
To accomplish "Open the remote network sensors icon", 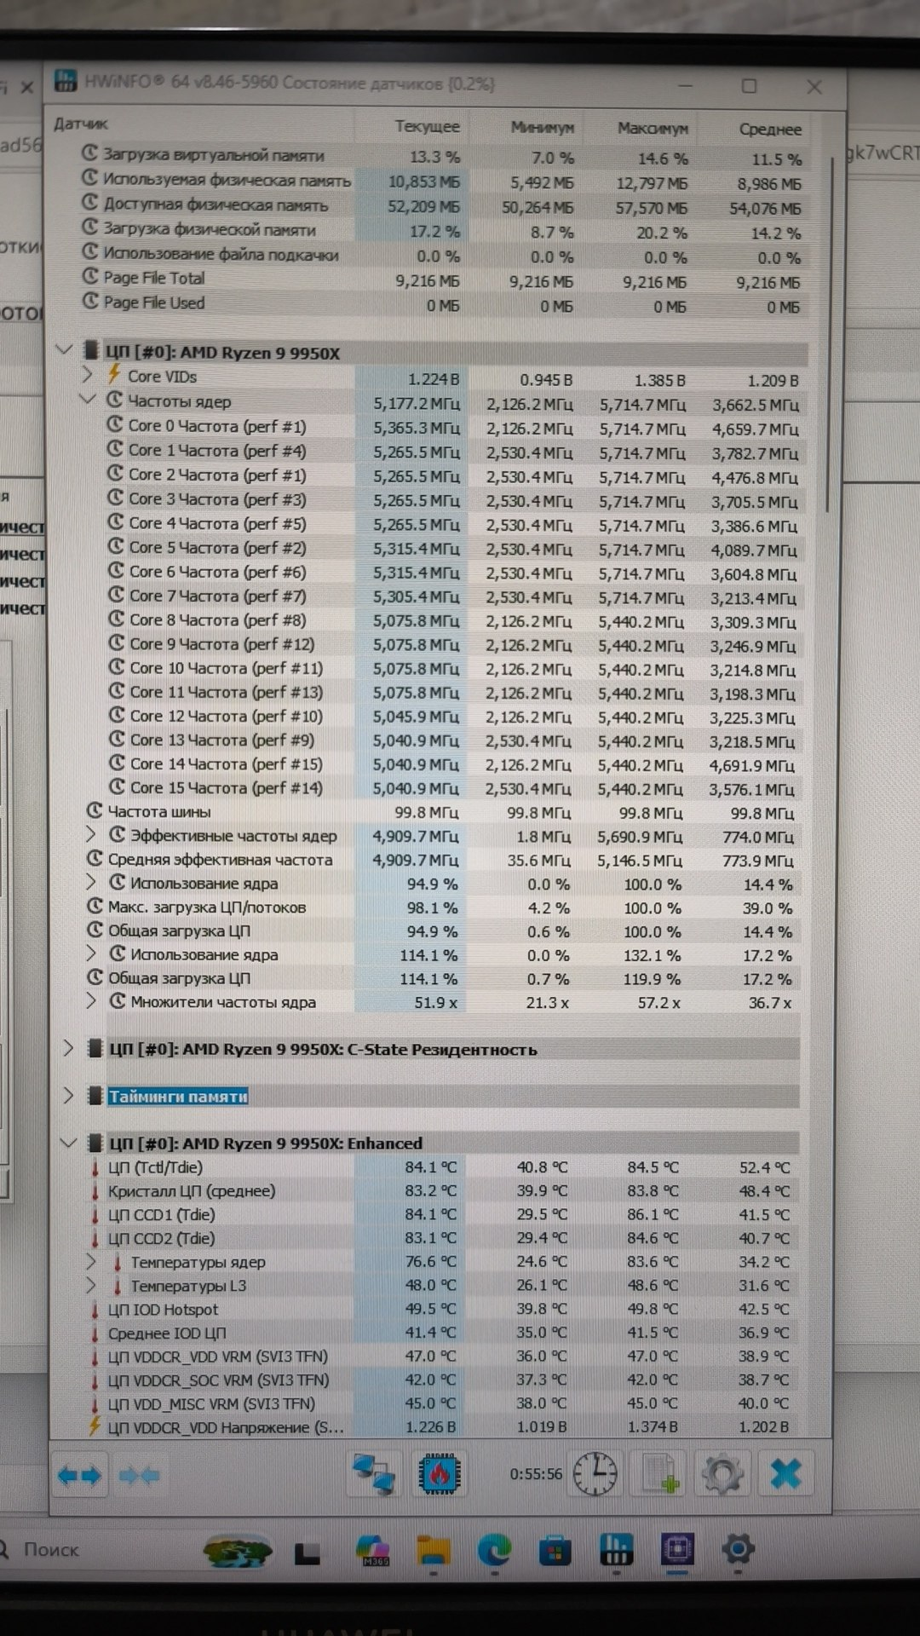I will pyautogui.click(x=374, y=1475).
